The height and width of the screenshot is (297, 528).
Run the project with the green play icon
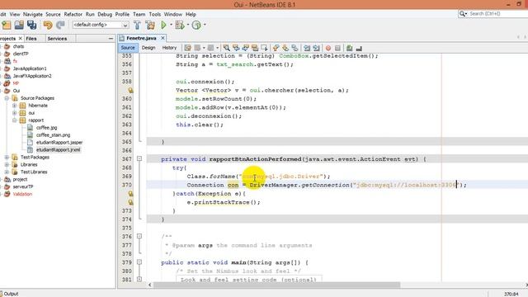163,25
